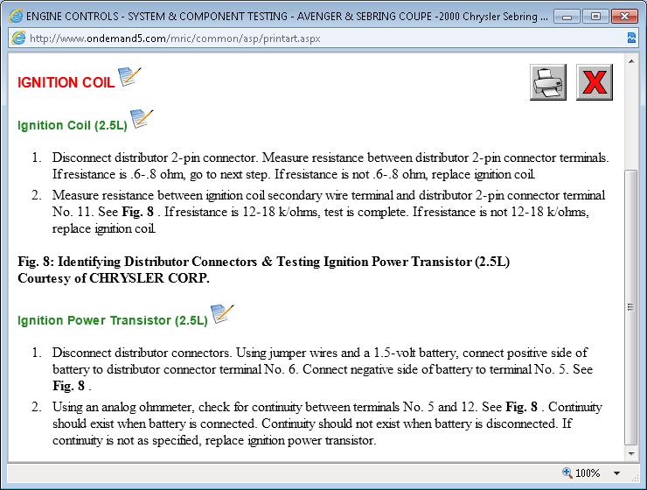Click the IGNITION COIL red heading

[66, 82]
